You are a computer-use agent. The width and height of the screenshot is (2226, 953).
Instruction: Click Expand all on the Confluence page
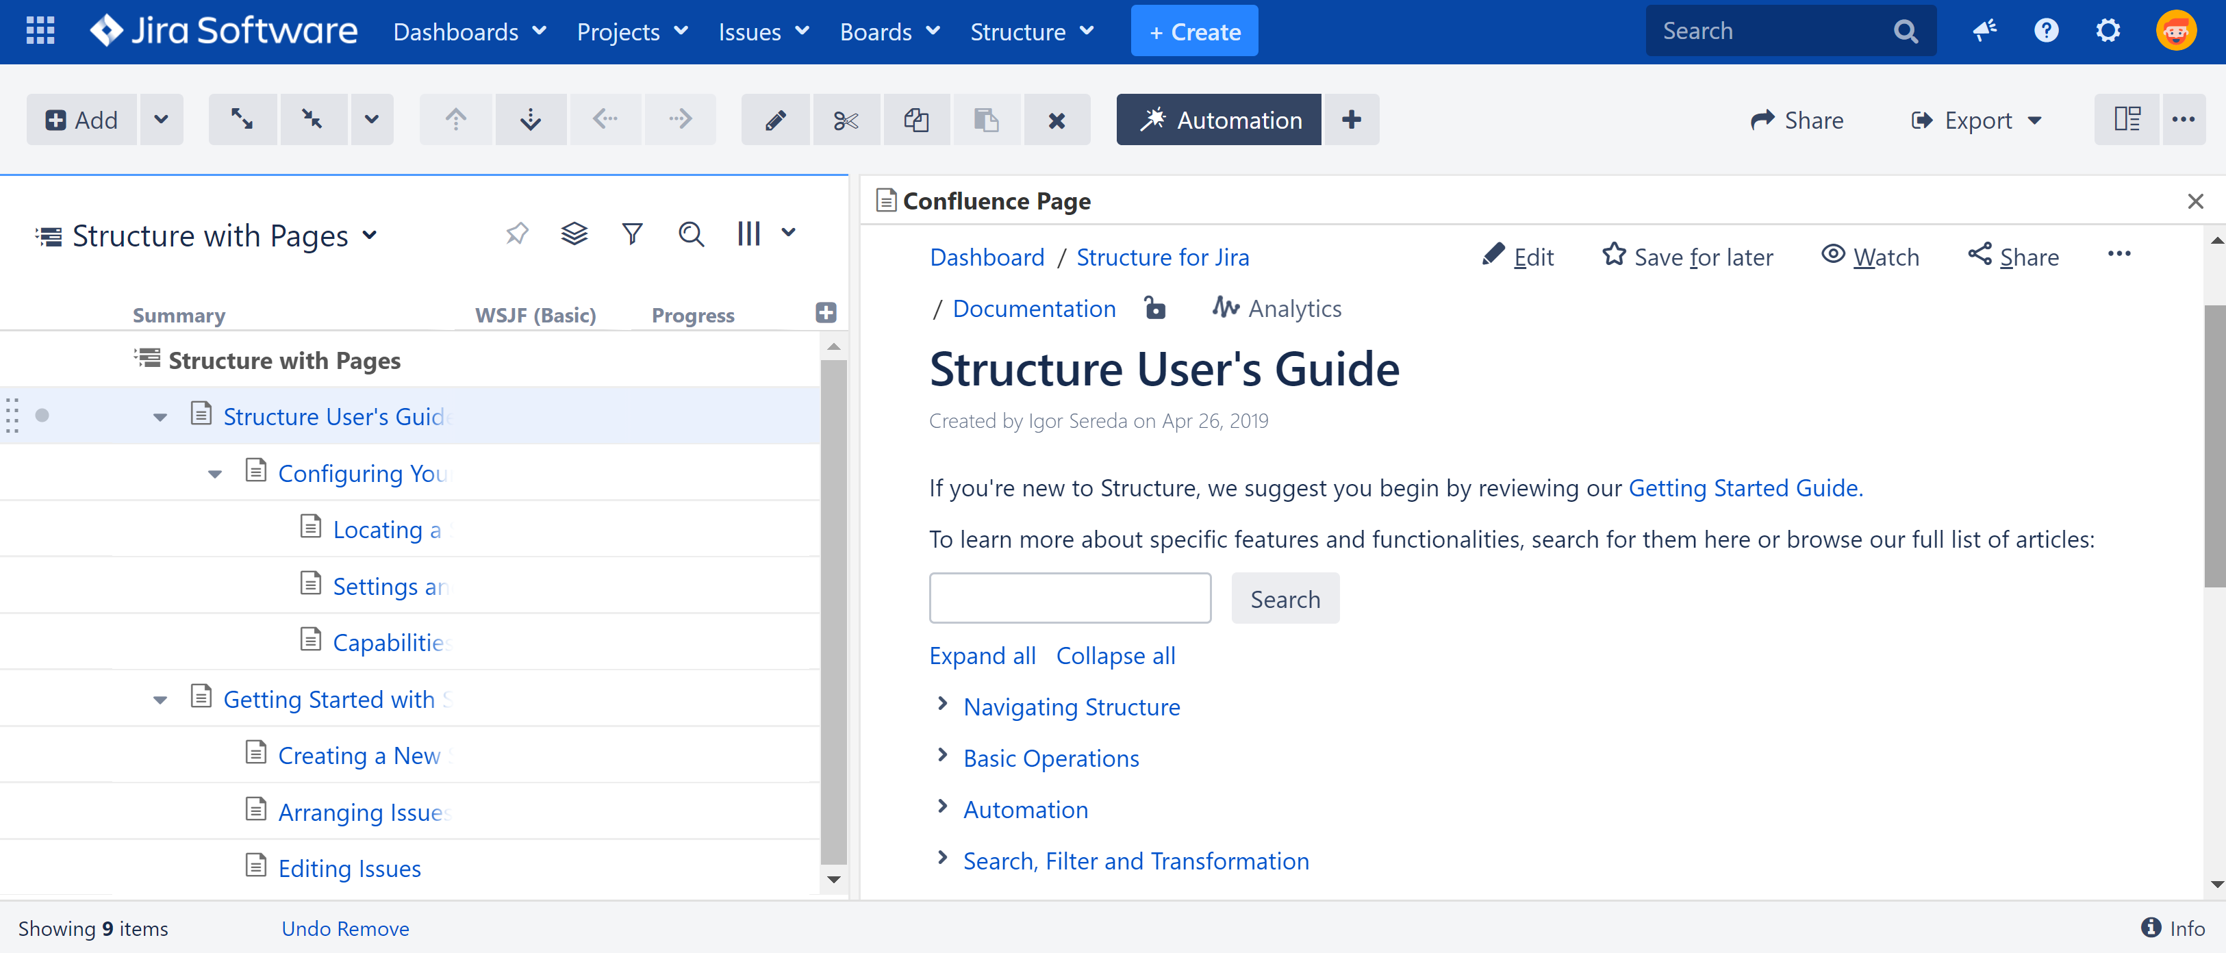982,656
